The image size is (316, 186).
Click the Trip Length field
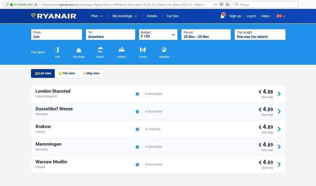point(260,35)
